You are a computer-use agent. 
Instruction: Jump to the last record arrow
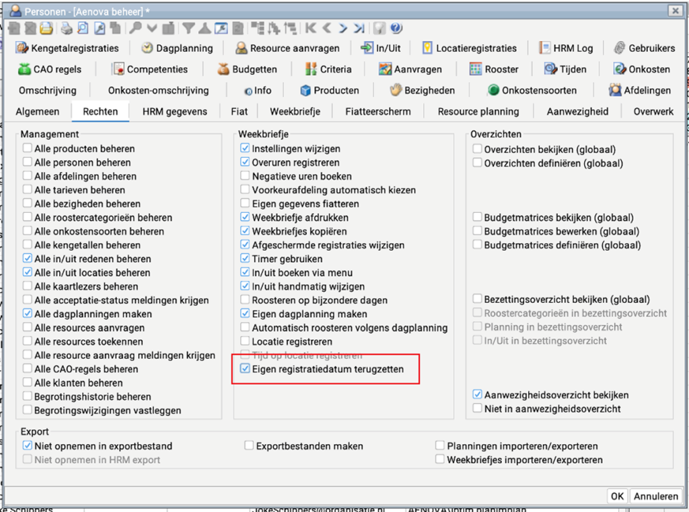(x=359, y=28)
